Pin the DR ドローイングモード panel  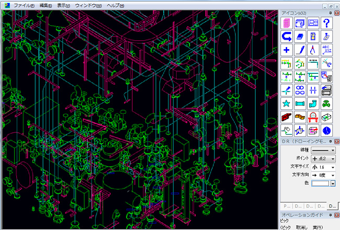(x=330, y=141)
